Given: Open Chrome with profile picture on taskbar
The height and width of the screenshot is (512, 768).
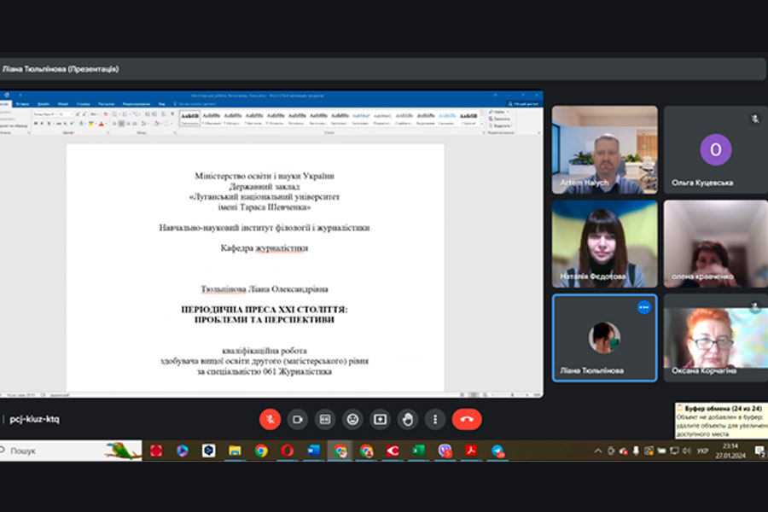Looking at the screenshot, I should click(x=366, y=451).
